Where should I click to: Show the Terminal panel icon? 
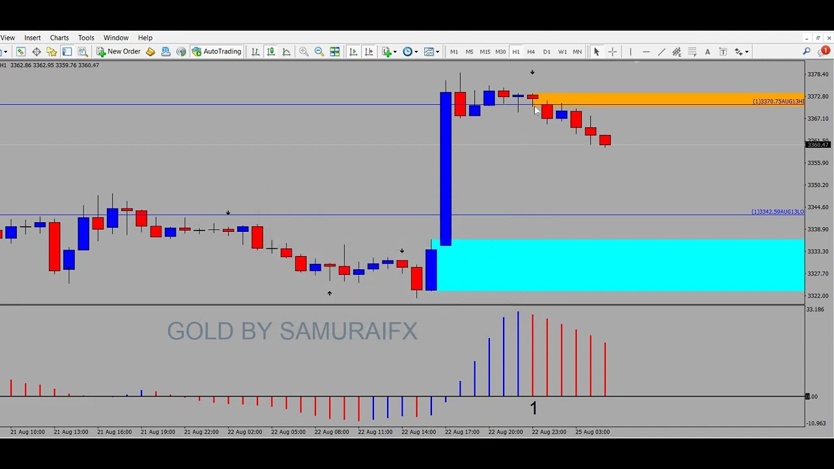click(67, 51)
